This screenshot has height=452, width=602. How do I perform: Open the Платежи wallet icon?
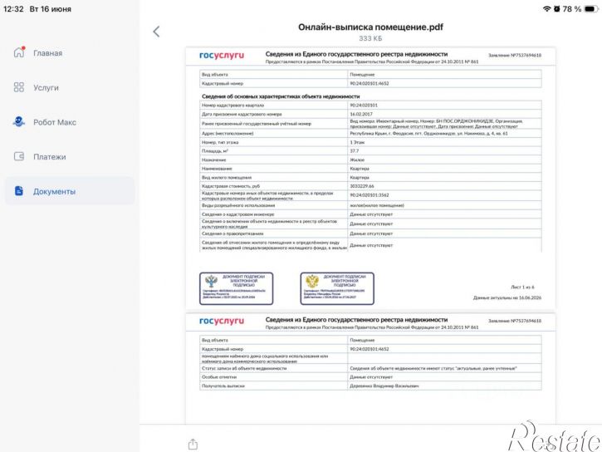pyautogui.click(x=19, y=156)
